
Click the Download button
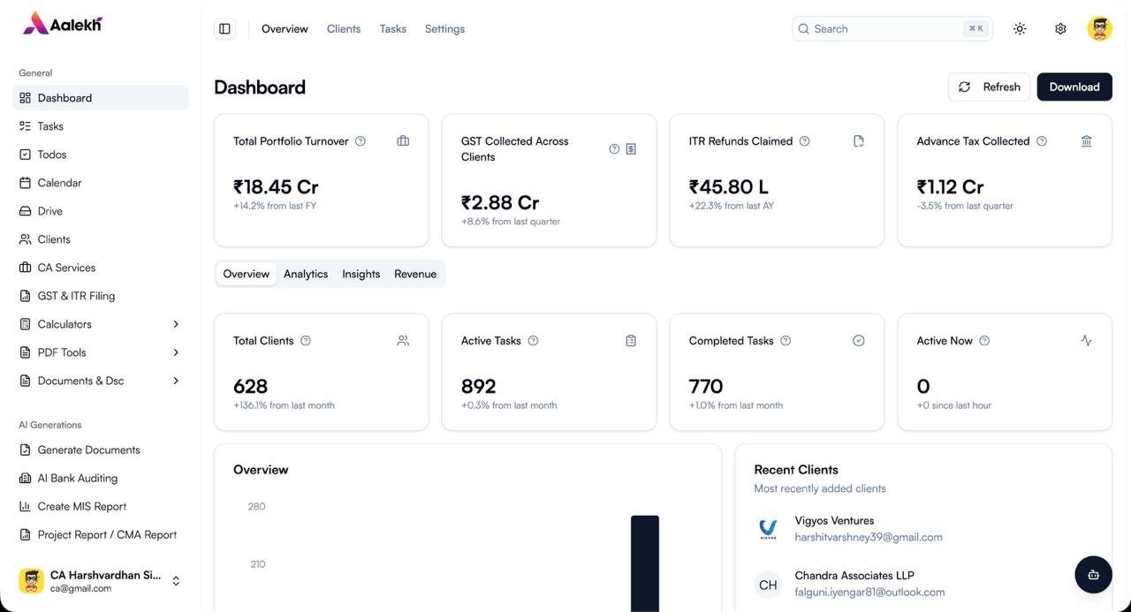(1074, 87)
